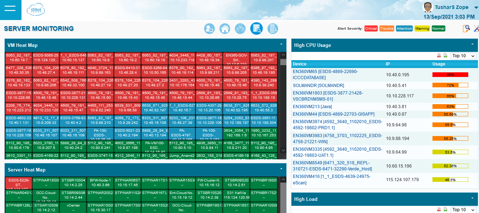This screenshot has height=213, width=479.
Task: Open the network topology icon
Action: click(240, 29)
